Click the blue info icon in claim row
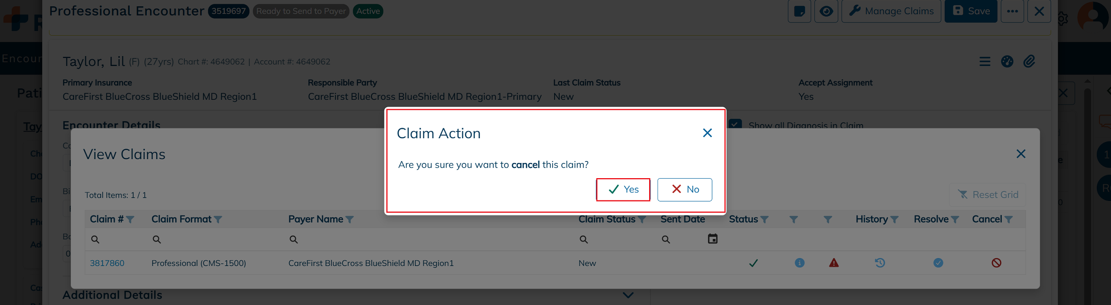 click(800, 263)
